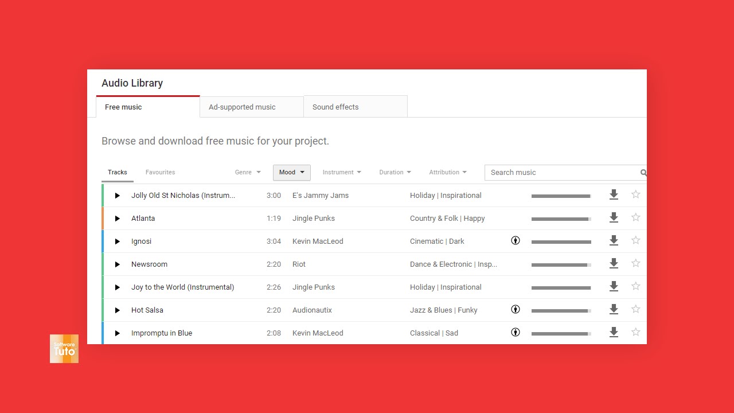Viewport: 734px width, 413px height.
Task: Click the artist name Riot
Action: 299,264
